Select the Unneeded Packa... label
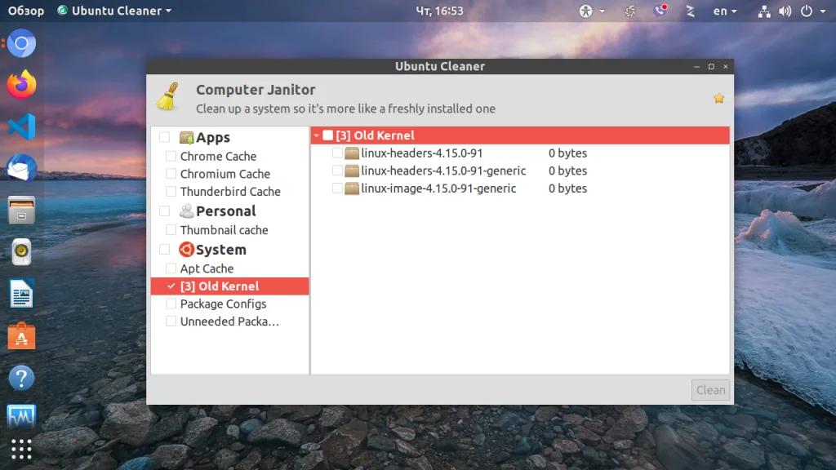 click(x=229, y=321)
